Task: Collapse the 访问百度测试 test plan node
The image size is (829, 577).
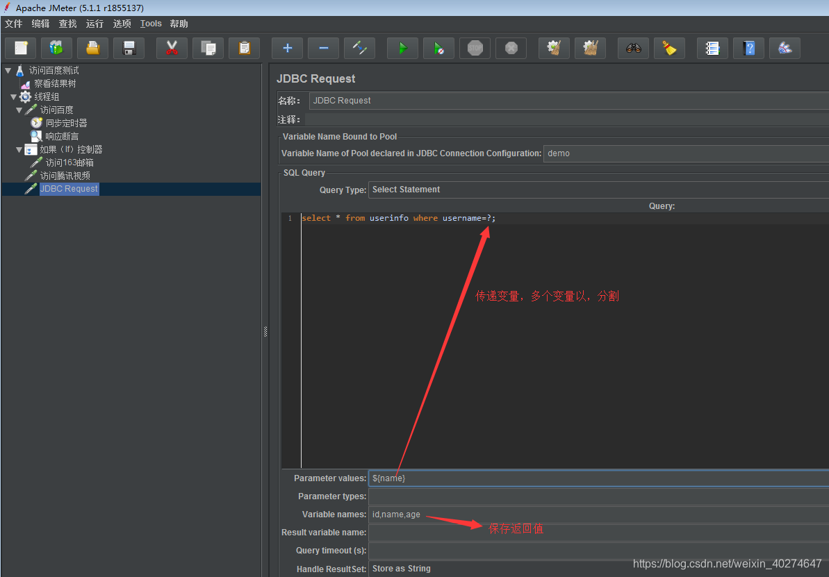Action: (8, 70)
